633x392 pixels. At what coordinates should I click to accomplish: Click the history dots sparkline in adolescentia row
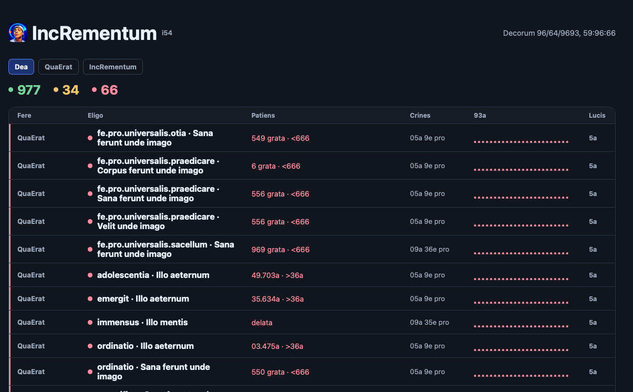pyautogui.click(x=521, y=279)
